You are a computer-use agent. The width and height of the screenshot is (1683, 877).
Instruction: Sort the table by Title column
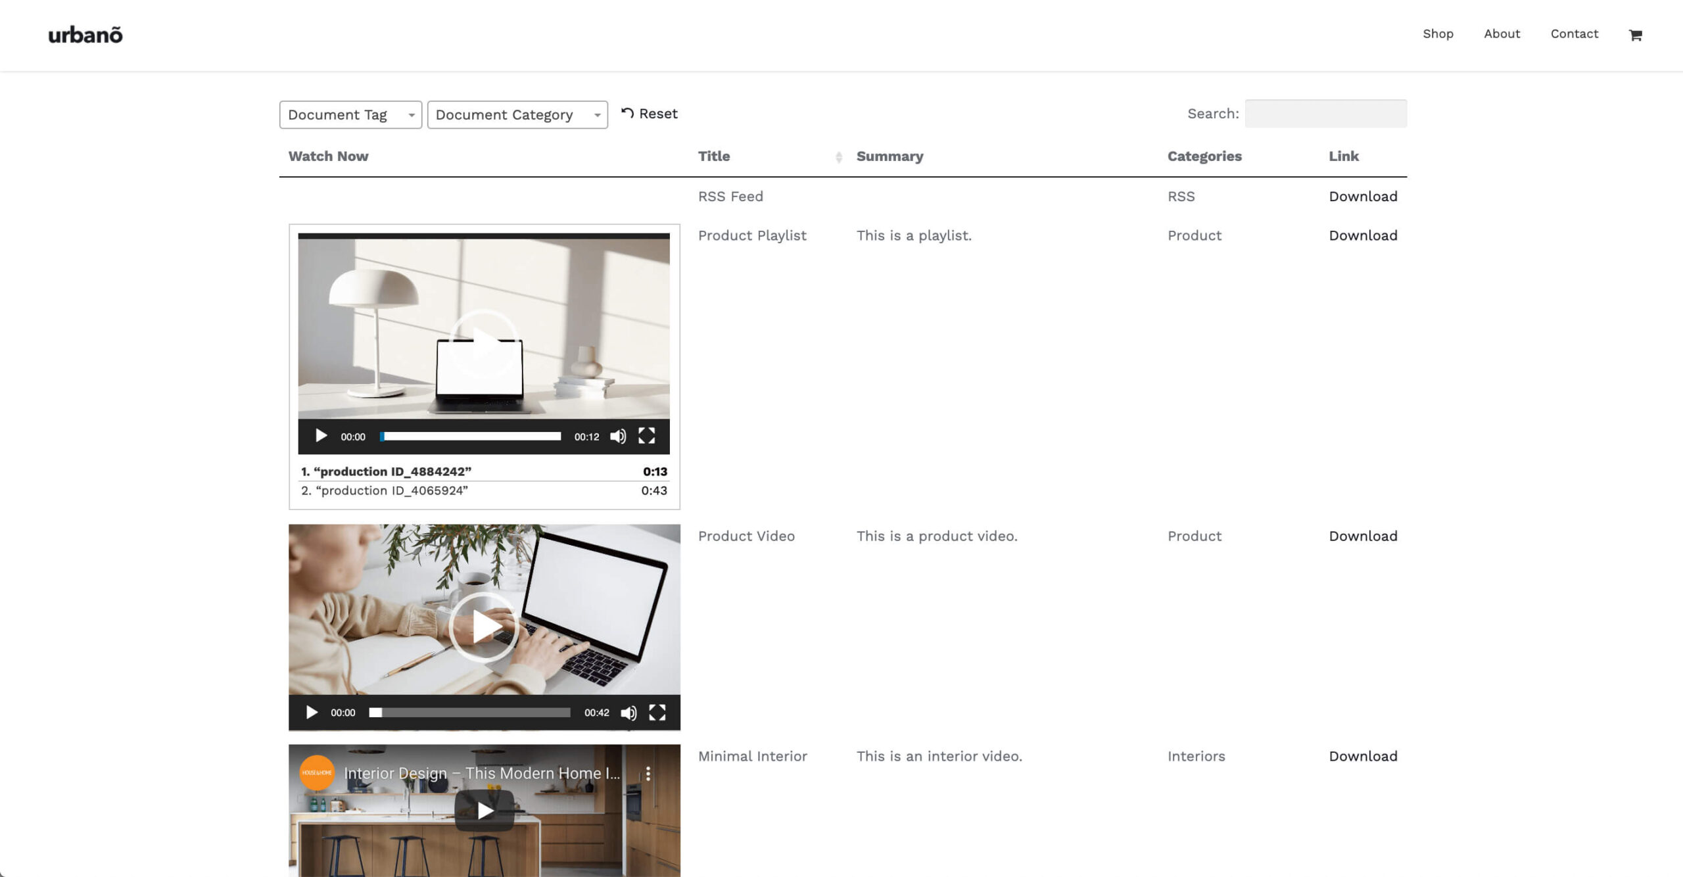click(x=770, y=156)
